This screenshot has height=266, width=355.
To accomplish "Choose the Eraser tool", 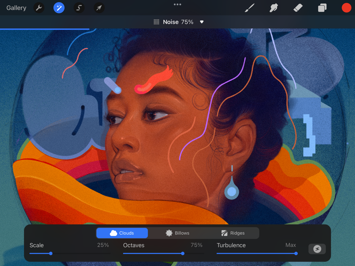I will (x=298, y=8).
